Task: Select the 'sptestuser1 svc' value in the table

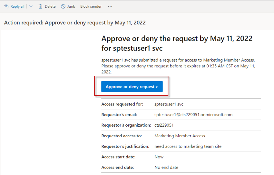Action: point(169,104)
